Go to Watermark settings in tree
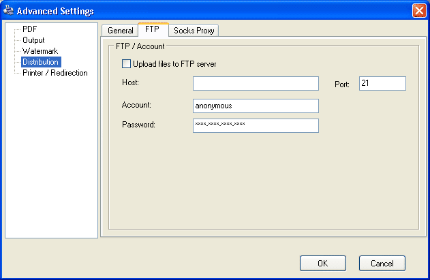The height and width of the screenshot is (280, 430). pos(40,51)
